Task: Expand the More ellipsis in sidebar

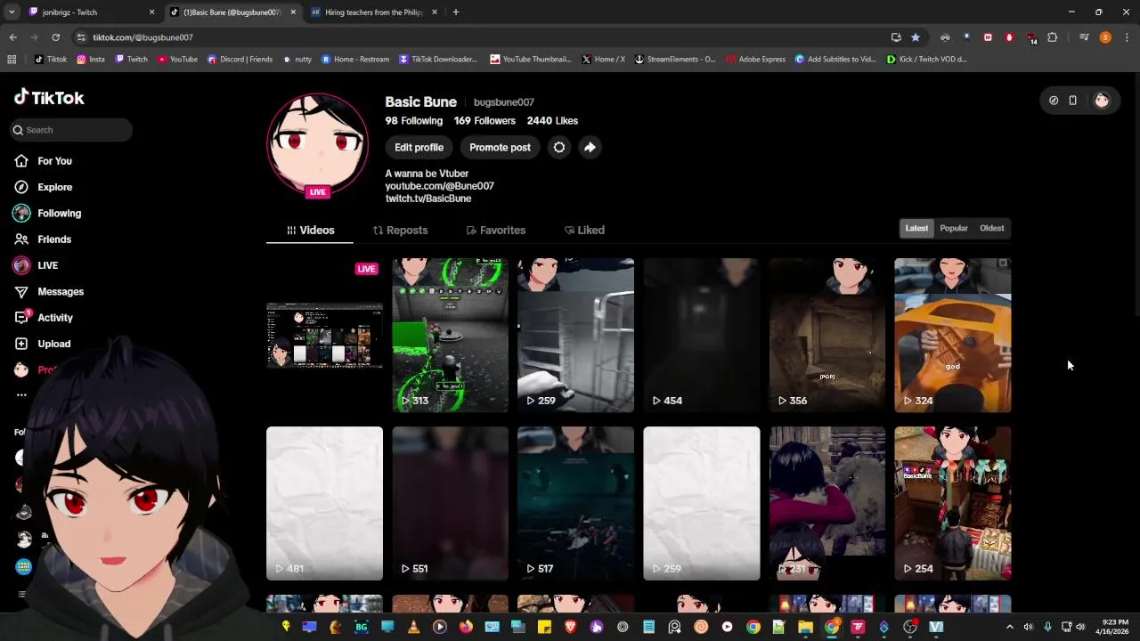Action: pyautogui.click(x=21, y=395)
